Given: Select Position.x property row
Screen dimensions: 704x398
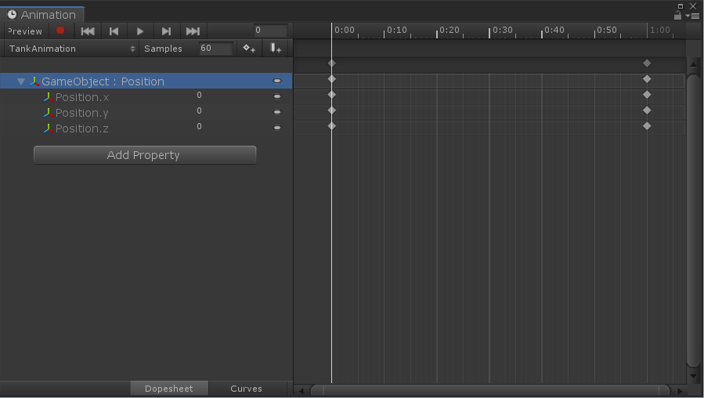Looking at the screenshot, I should click(x=146, y=96).
